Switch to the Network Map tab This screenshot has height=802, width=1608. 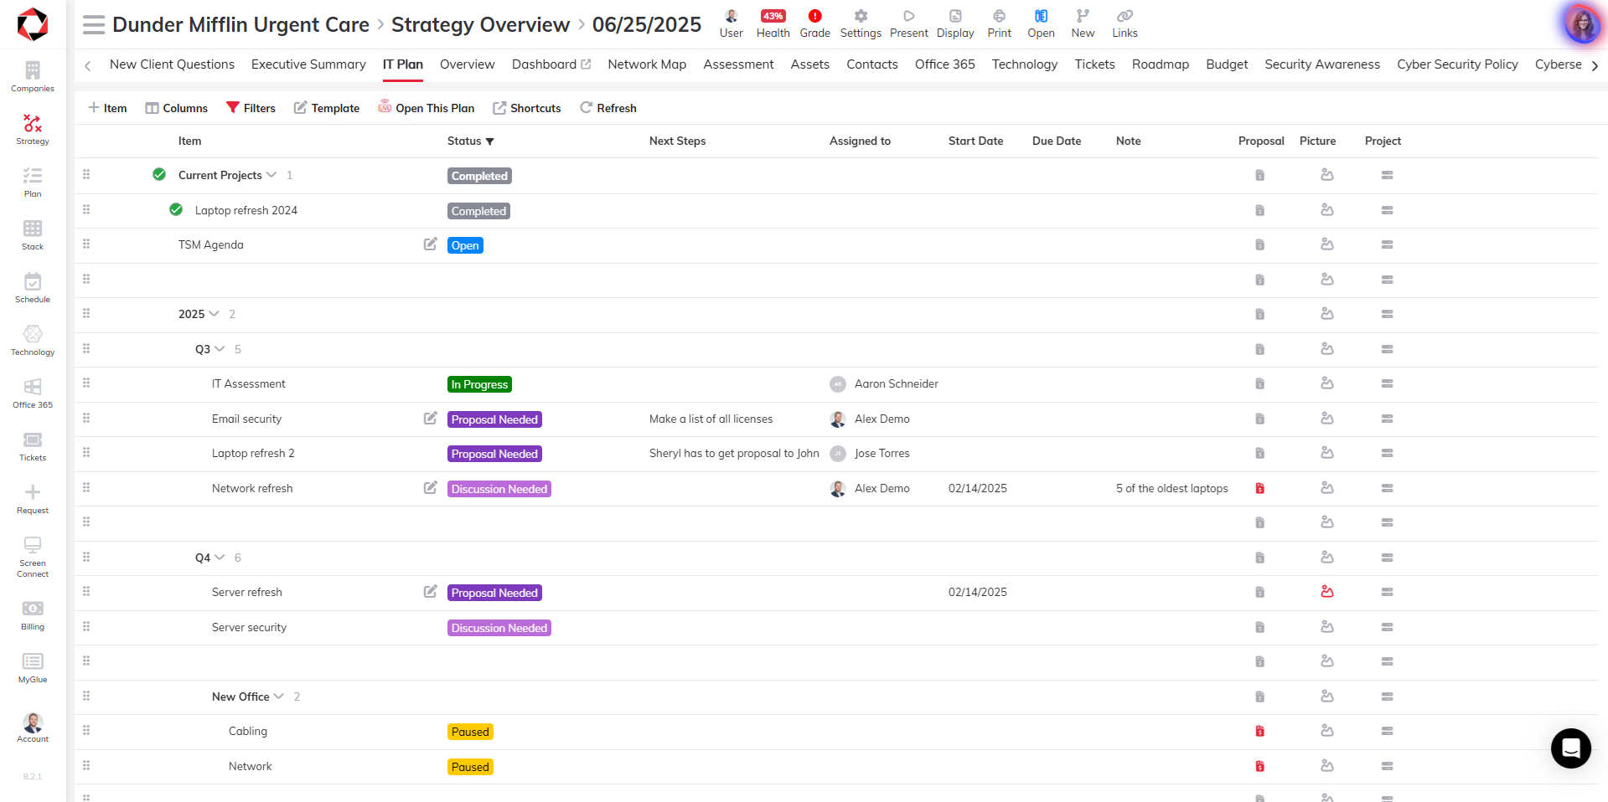647,64
